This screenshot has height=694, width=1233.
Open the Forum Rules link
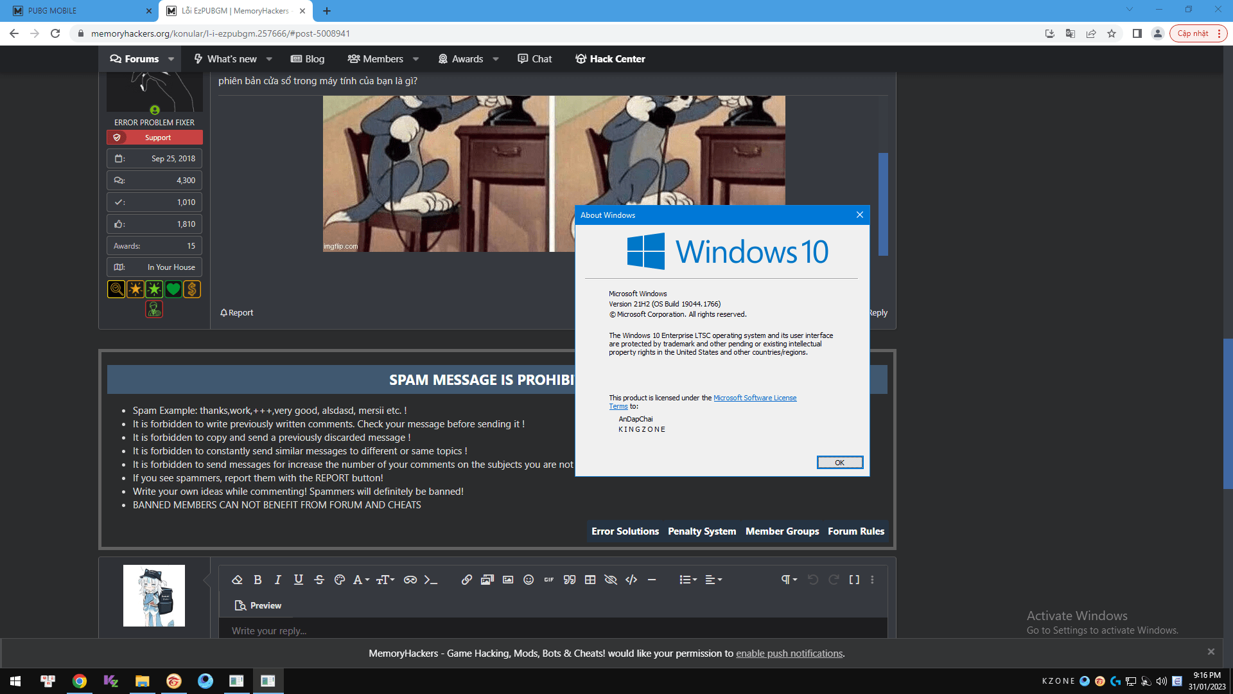point(856,531)
